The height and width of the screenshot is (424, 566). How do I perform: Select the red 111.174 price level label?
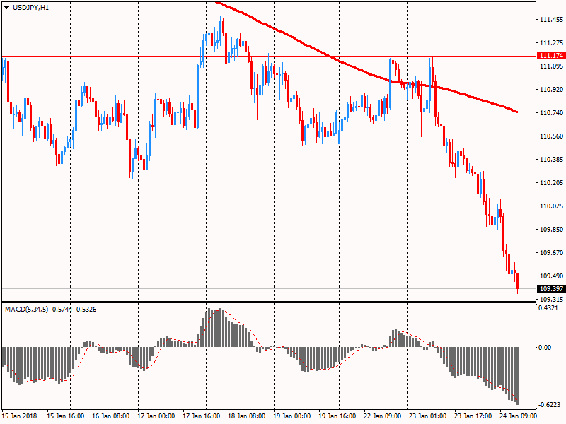click(x=551, y=56)
